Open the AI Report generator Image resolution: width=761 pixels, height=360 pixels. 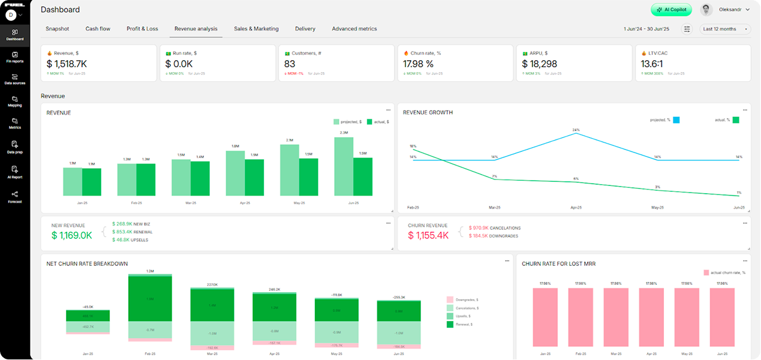[x=14, y=172]
